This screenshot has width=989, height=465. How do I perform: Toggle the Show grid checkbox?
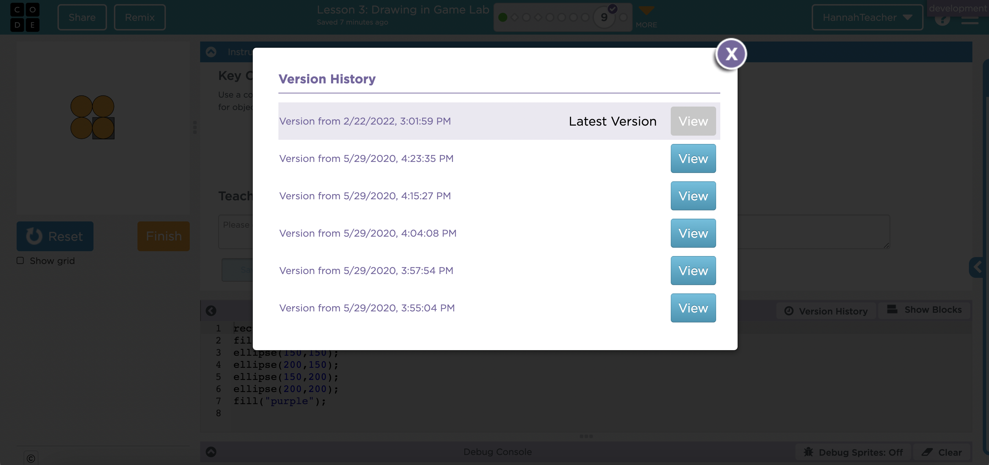[x=20, y=261]
